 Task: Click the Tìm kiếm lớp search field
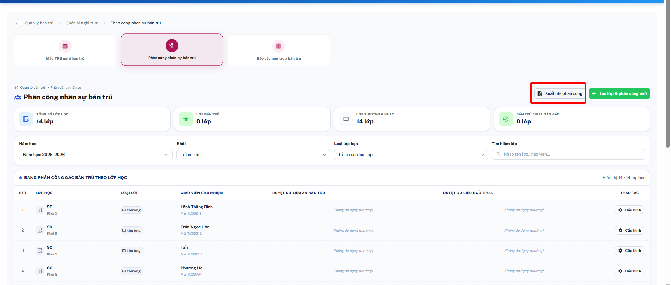coord(569,154)
